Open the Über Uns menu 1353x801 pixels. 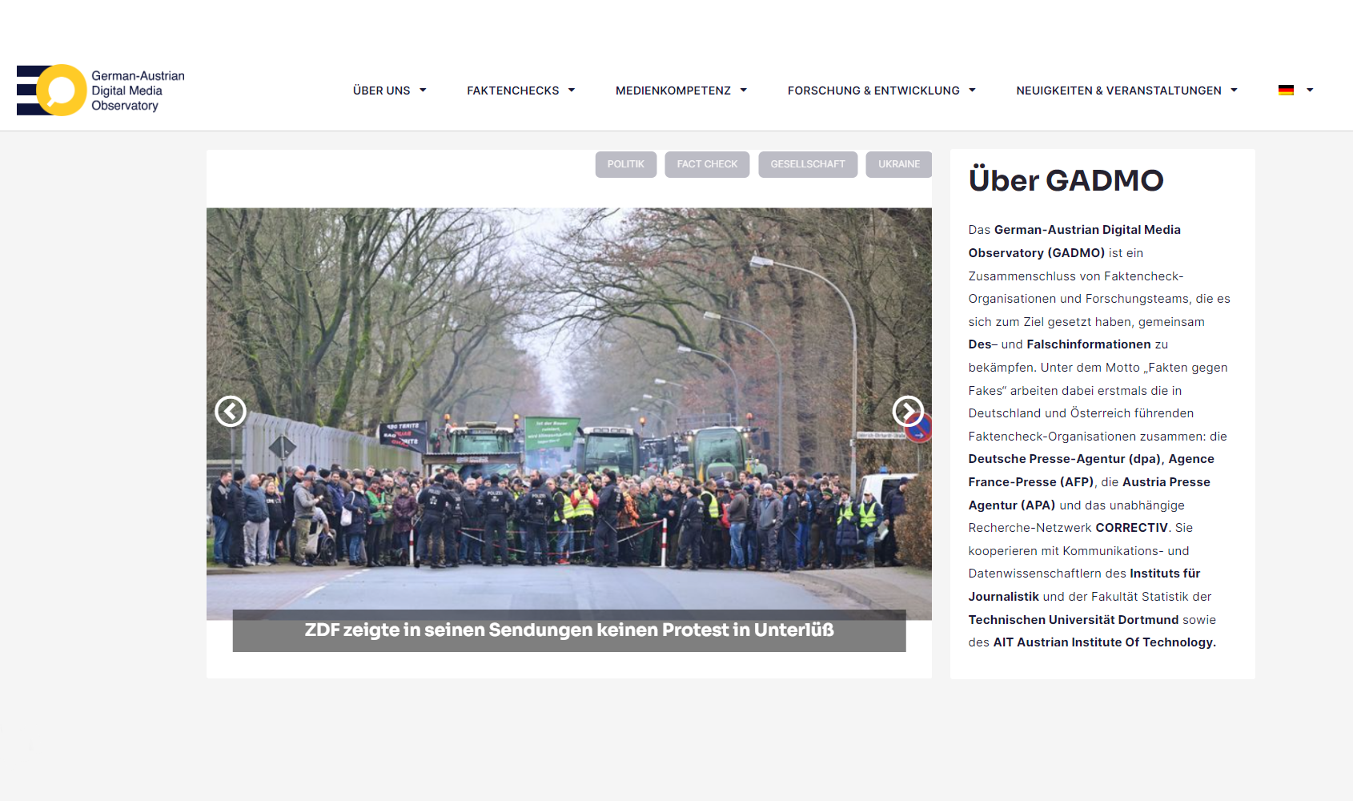click(381, 91)
